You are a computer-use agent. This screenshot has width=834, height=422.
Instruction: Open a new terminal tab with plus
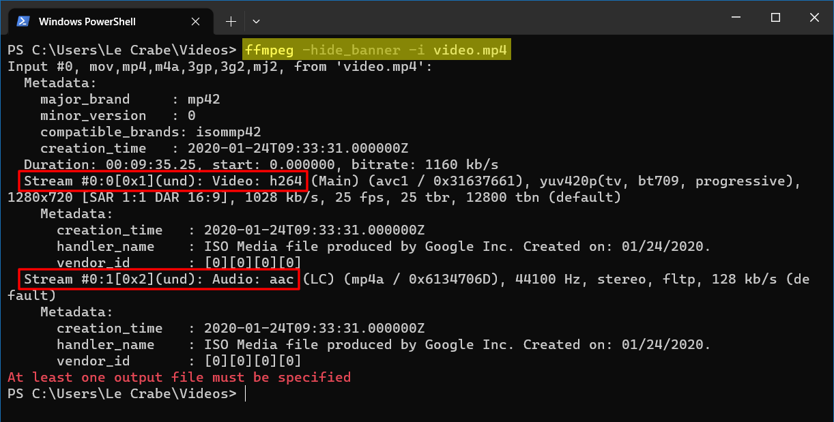(x=231, y=21)
